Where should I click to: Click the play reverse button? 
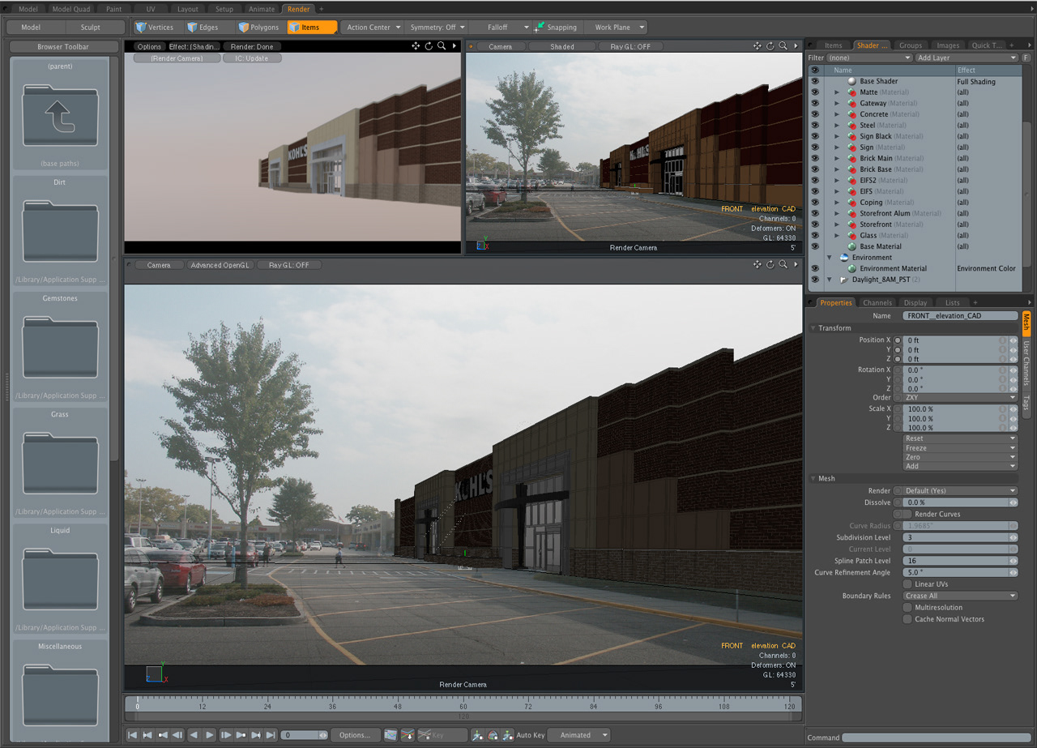[194, 735]
